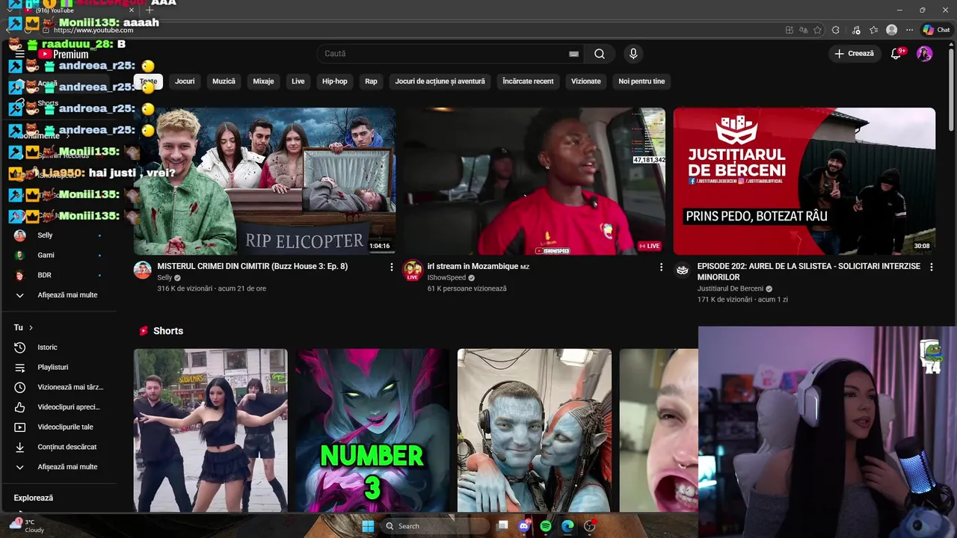Viewport: 957px width, 538px height.
Task: Open Edge apps grid icon in address bar
Action: [x=790, y=30]
